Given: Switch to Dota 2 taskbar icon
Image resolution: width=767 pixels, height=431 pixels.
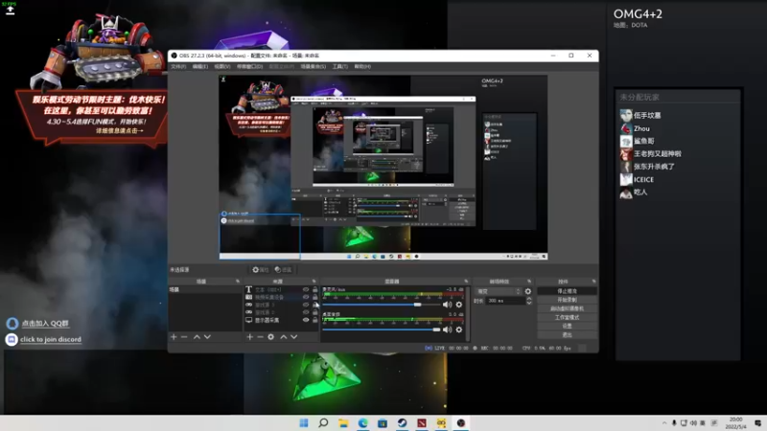Looking at the screenshot, I should pyautogui.click(x=422, y=422).
